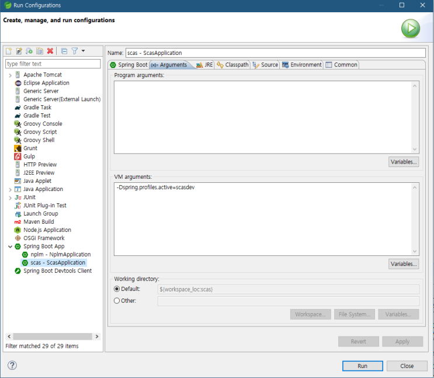Collapse all configurations in tree
434x378 pixels.
tap(64, 51)
